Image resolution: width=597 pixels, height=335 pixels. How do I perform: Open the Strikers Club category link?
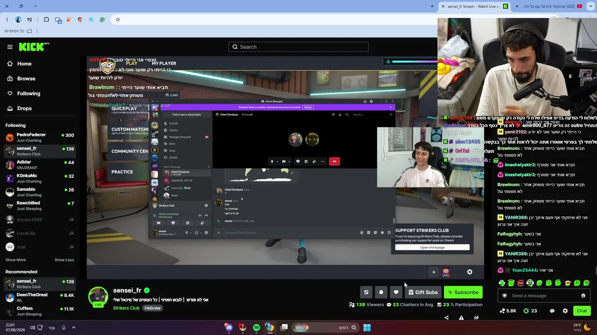(126, 308)
